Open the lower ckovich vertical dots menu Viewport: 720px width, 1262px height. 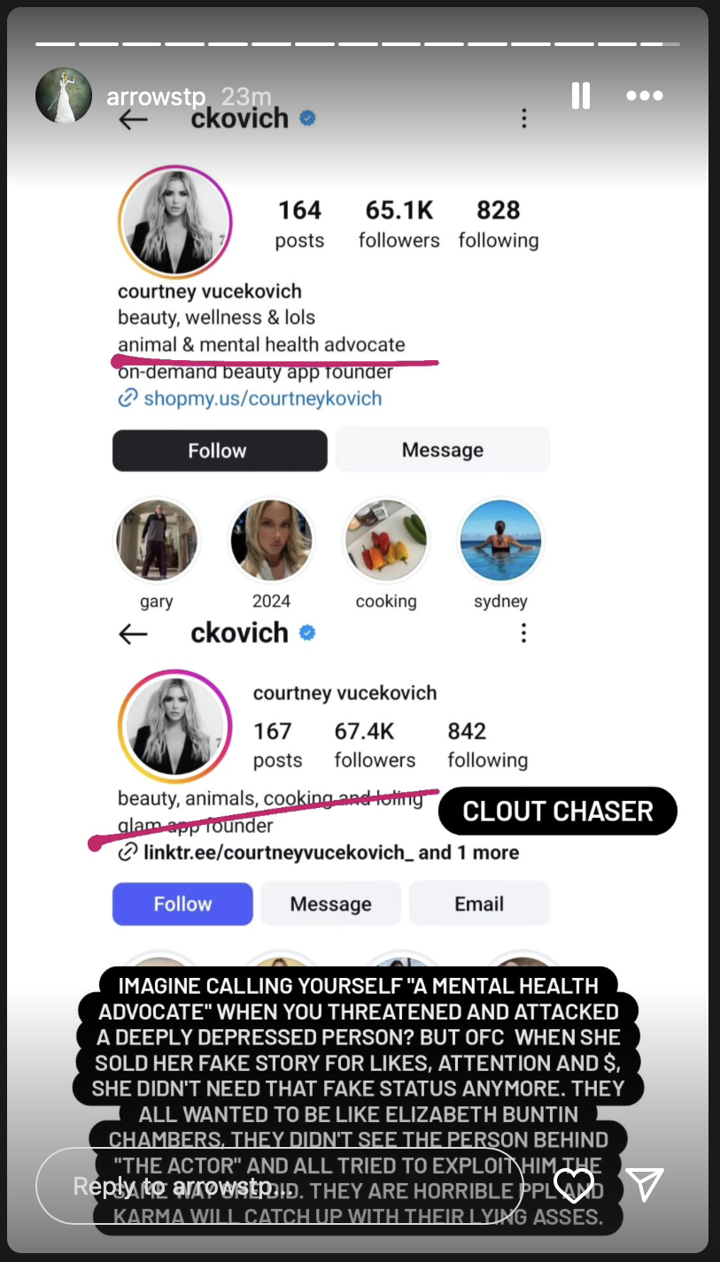point(524,633)
